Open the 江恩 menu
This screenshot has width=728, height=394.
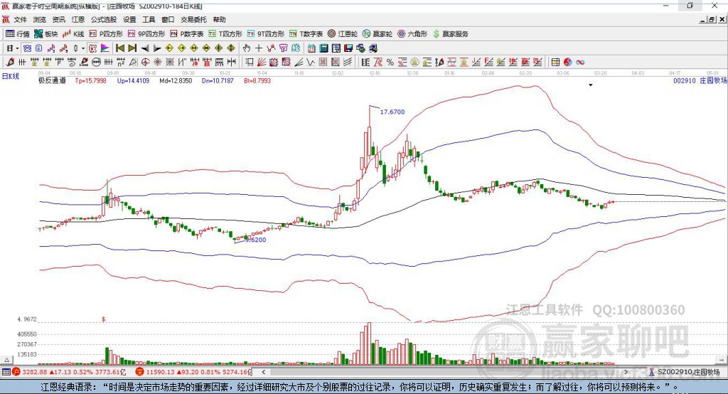(78, 19)
